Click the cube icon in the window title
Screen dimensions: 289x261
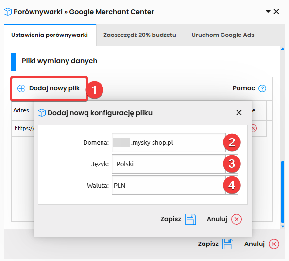[8, 12]
